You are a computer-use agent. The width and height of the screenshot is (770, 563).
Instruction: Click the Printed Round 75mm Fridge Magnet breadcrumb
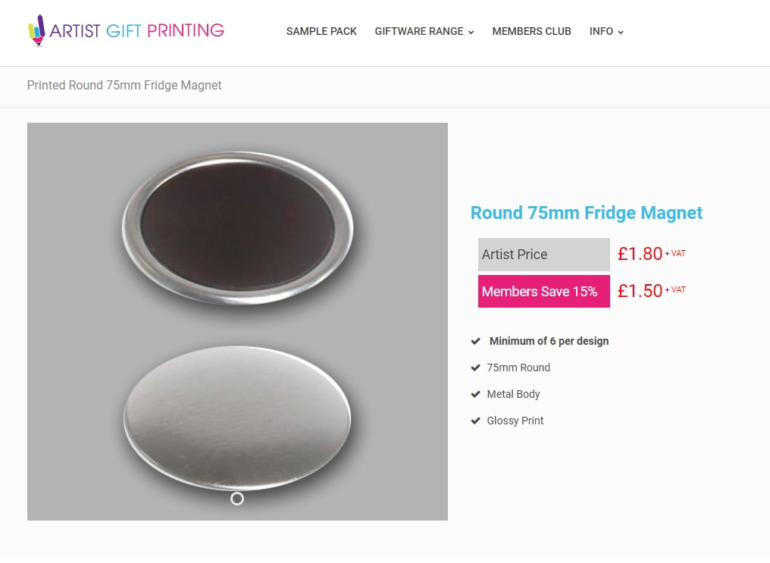(124, 86)
